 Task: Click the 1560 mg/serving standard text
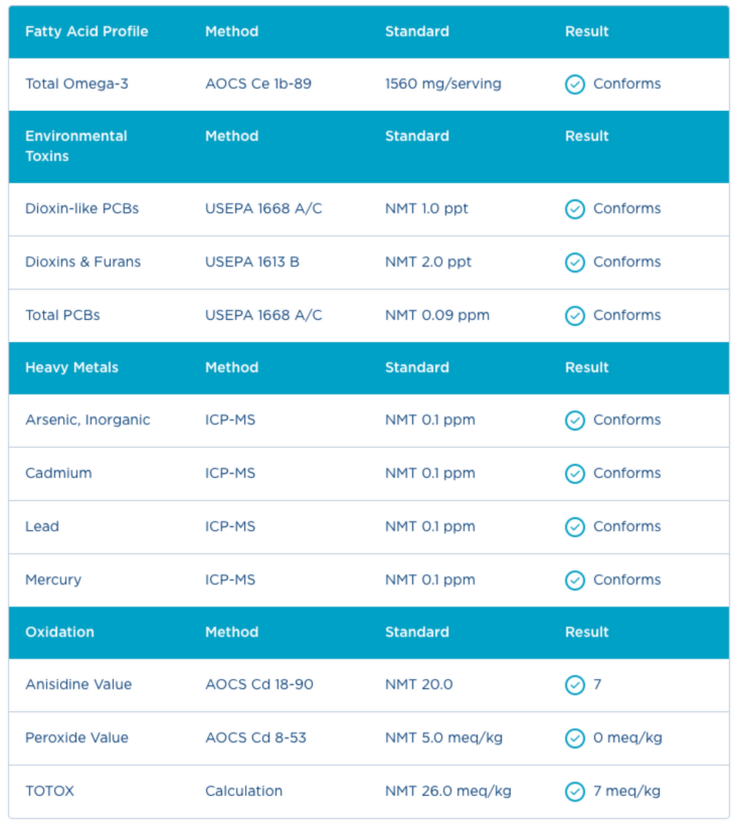pyautogui.click(x=443, y=84)
